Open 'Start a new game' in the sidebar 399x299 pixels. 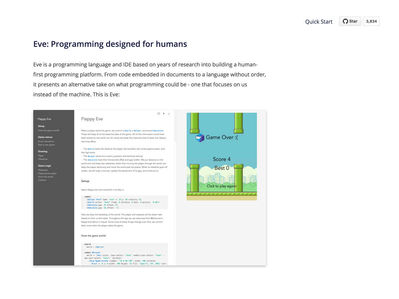pos(46,145)
